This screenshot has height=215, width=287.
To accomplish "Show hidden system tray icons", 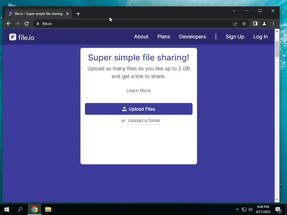I will (x=237, y=209).
